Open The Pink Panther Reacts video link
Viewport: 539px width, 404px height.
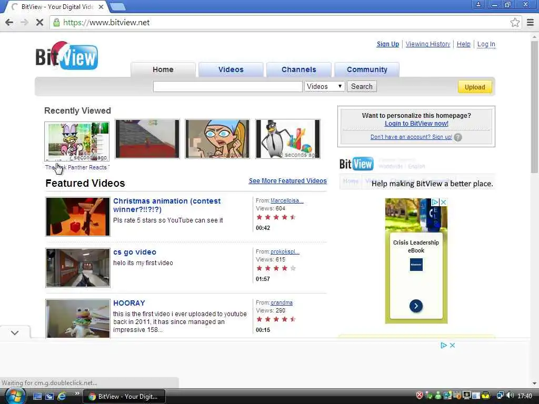(x=77, y=167)
